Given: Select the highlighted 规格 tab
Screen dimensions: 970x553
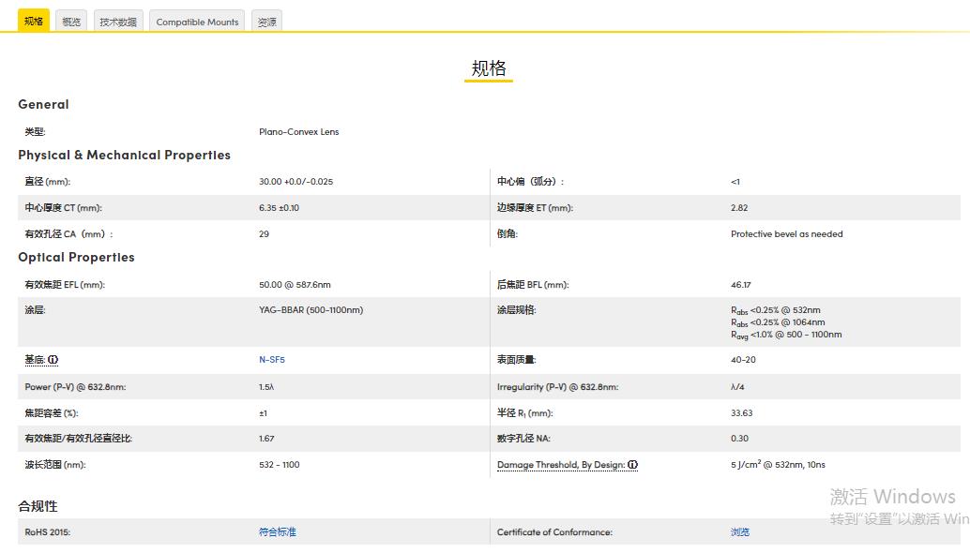Looking at the screenshot, I should (x=34, y=20).
